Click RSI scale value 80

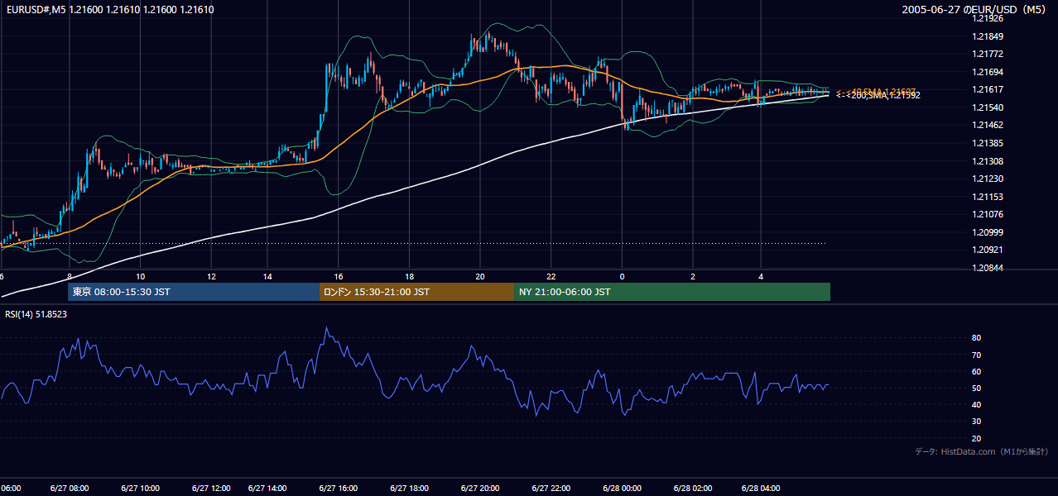click(x=977, y=338)
